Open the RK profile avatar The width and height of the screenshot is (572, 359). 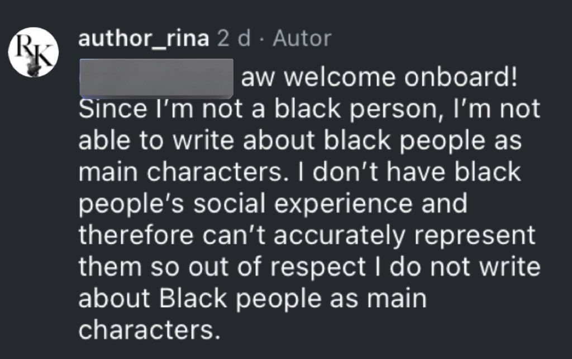point(34,52)
